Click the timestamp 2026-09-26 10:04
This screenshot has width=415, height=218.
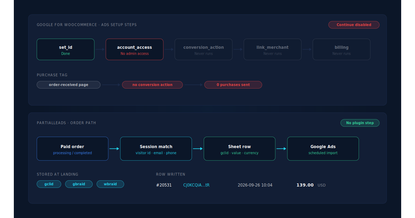[255, 185]
